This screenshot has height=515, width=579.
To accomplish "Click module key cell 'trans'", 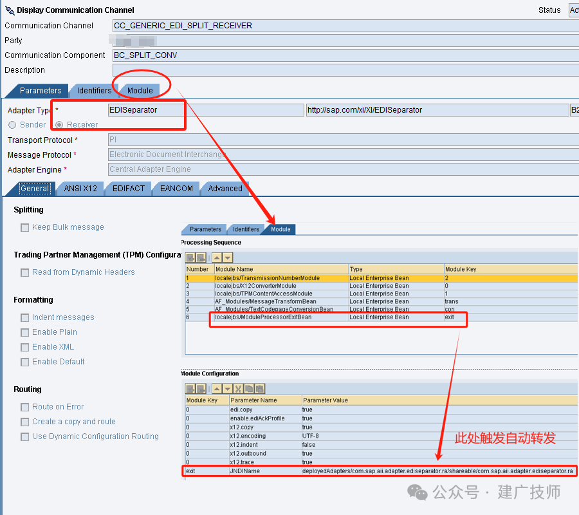I will pyautogui.click(x=511, y=301).
